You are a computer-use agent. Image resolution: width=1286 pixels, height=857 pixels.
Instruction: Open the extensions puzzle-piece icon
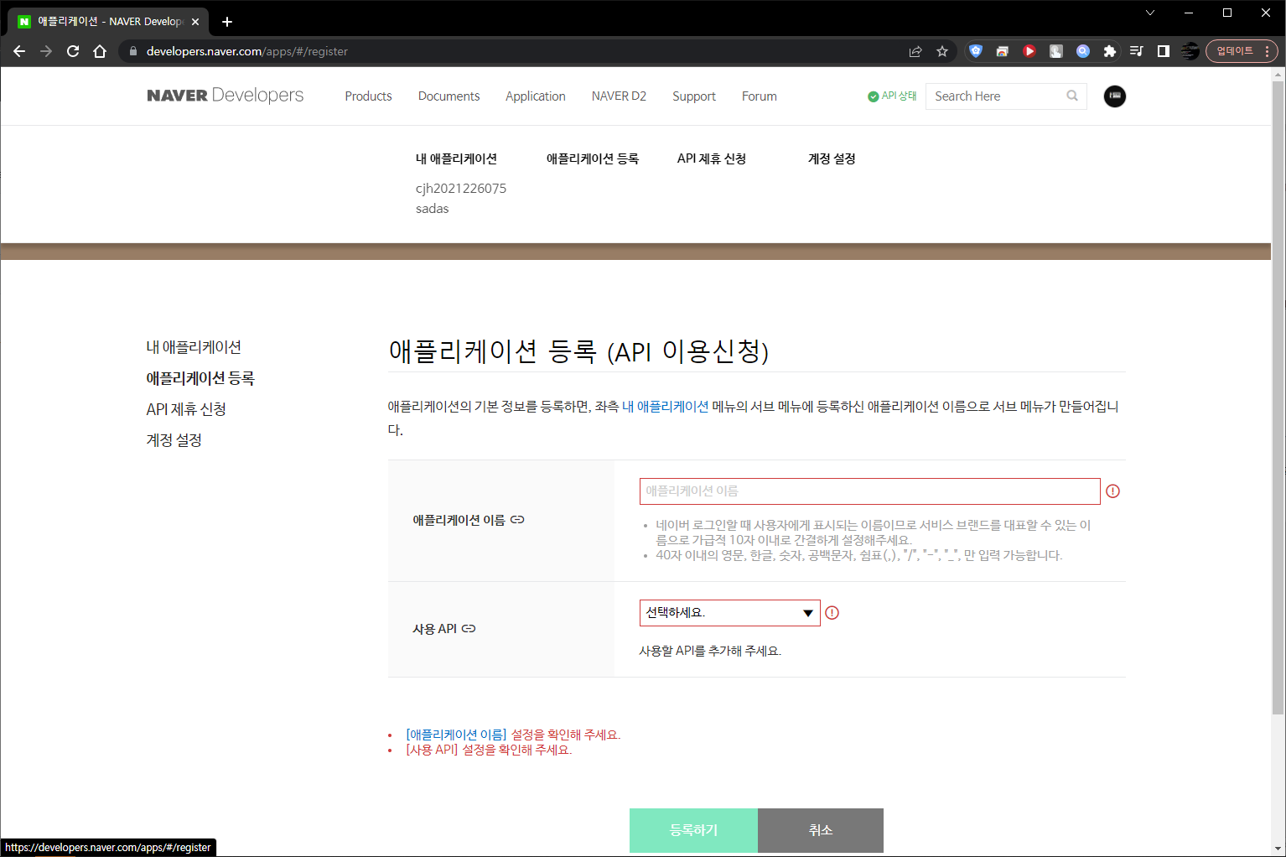pyautogui.click(x=1110, y=51)
